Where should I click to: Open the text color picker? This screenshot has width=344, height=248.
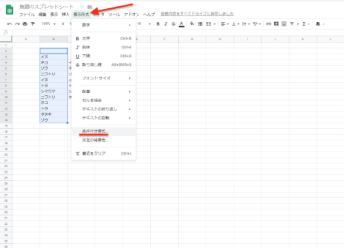[x=182, y=24]
